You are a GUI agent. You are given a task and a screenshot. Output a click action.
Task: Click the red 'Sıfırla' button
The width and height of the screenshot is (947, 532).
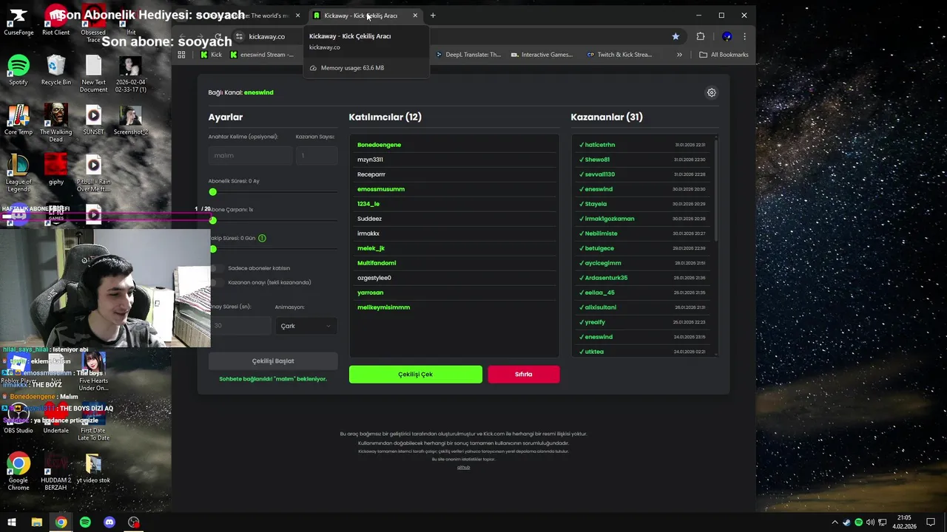point(524,375)
